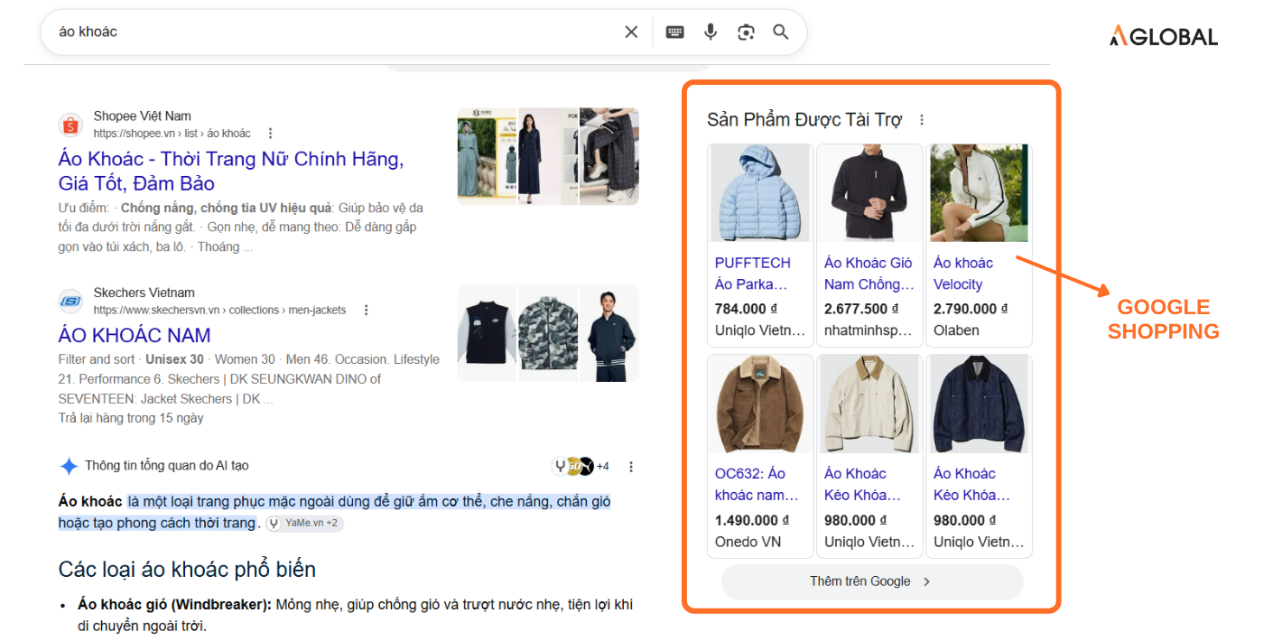This screenshot has width=1282, height=641.
Task: Click the Shopee Việt Nam favicon
Action: pos(70,125)
